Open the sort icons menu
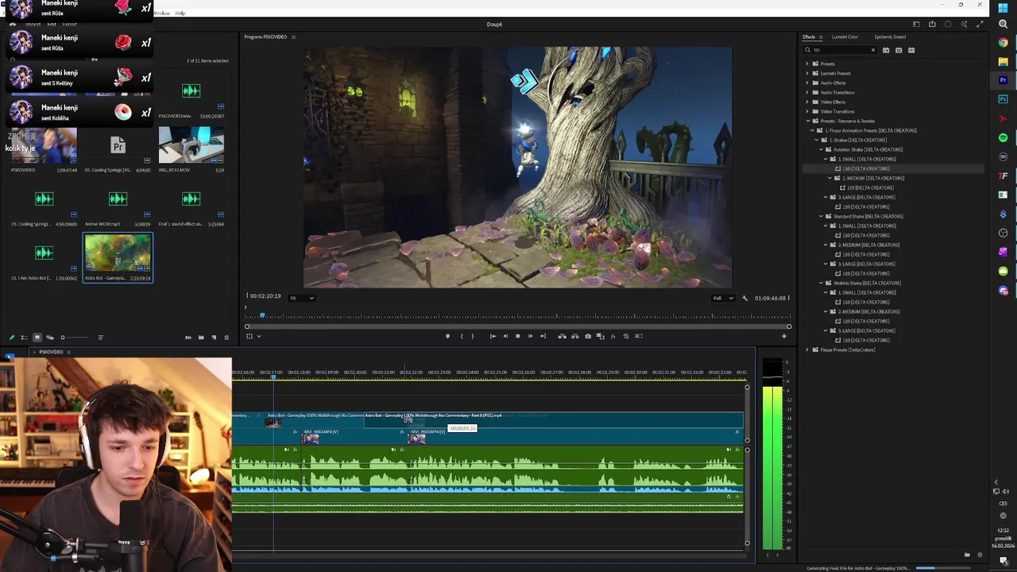Screen dimensions: 1017x572 pos(100,338)
